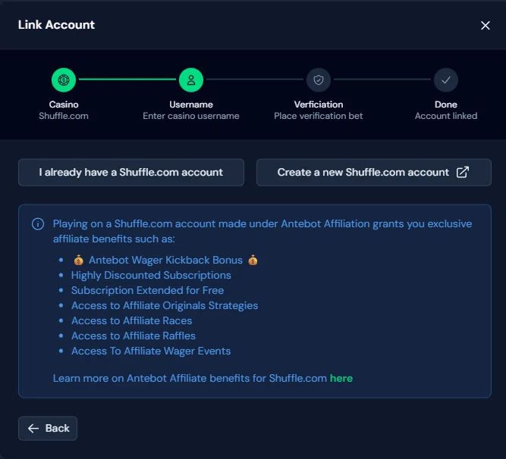
Task: Click the Casino step globe icon
Action: [x=64, y=80]
